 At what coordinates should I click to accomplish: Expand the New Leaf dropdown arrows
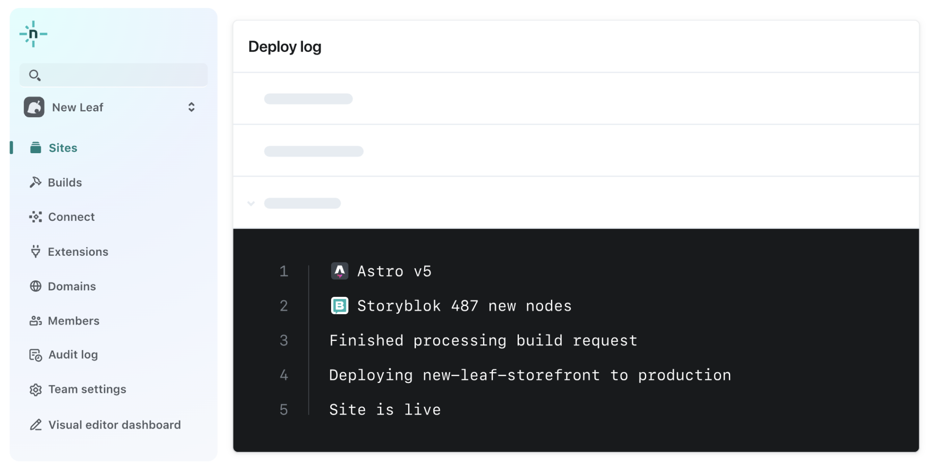(192, 107)
